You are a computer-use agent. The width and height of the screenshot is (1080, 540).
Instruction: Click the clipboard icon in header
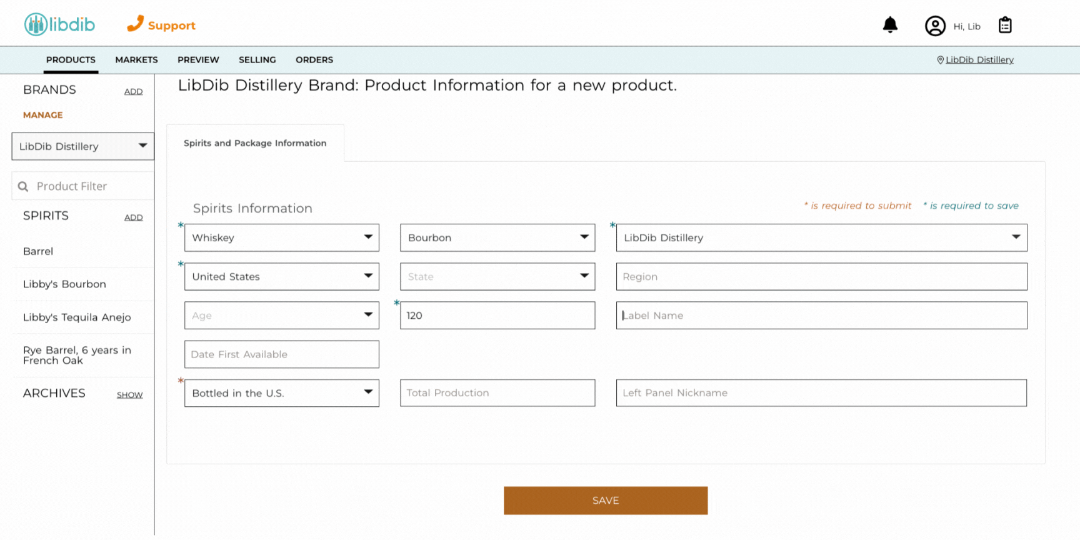(1005, 25)
